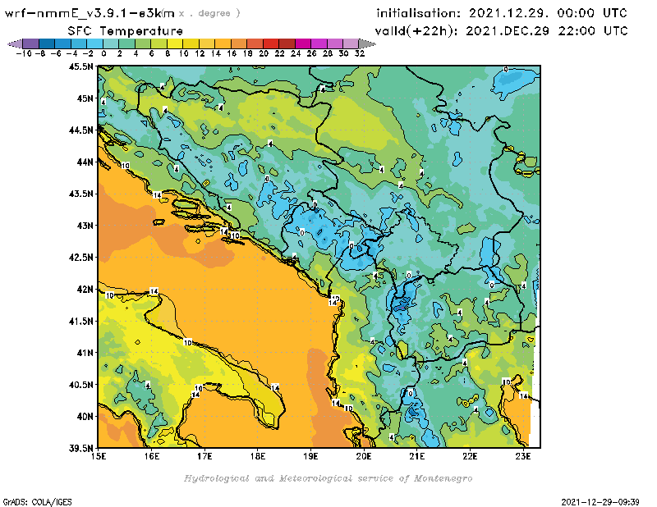657x507 pixels.
Task: Click the purple -10 to -8 legend swatch
Action: (x=31, y=43)
